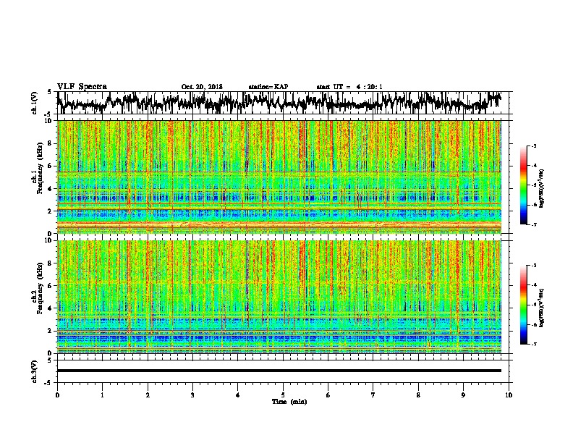The image size is (573, 443).
Task: Click the "VLF Spectra" plot title
Action: coord(82,87)
